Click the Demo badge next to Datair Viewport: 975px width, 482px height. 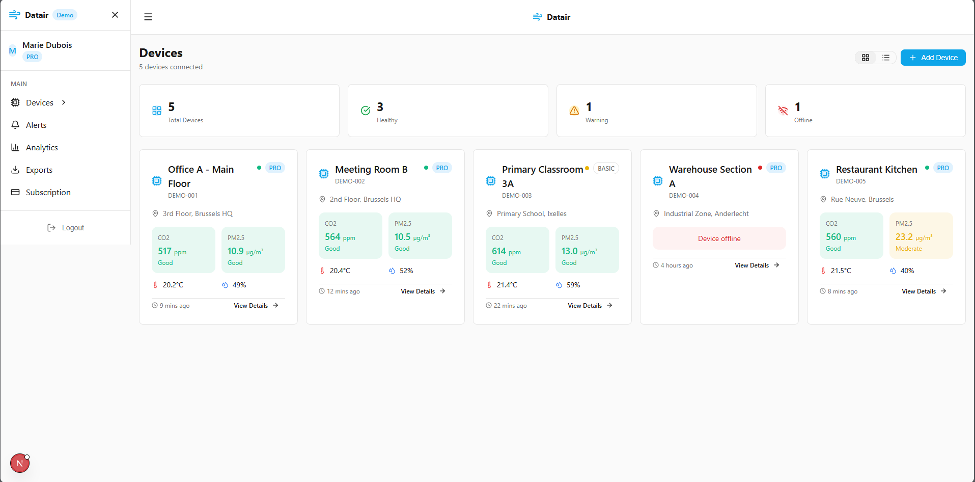point(65,15)
